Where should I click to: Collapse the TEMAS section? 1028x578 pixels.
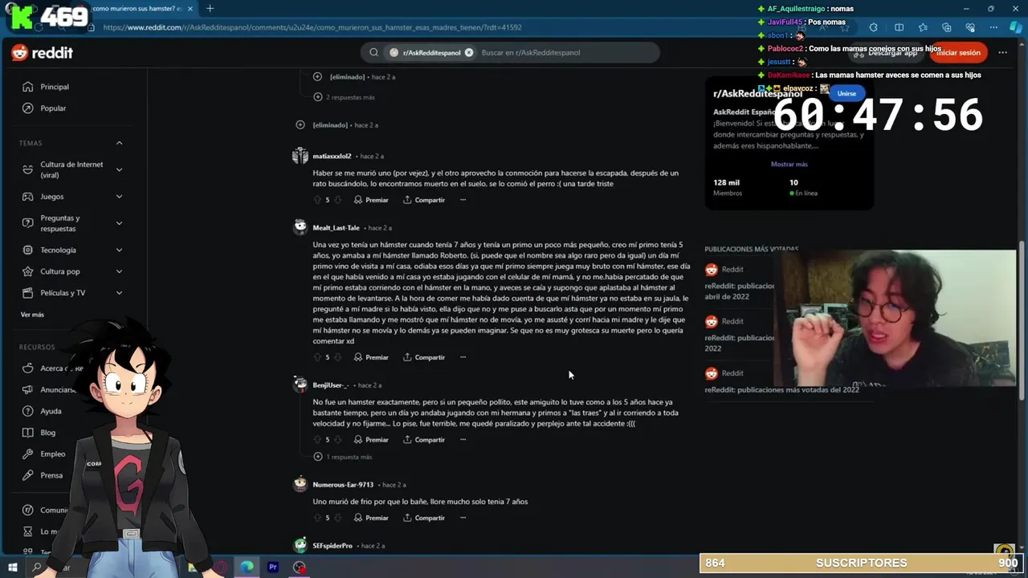pos(119,143)
